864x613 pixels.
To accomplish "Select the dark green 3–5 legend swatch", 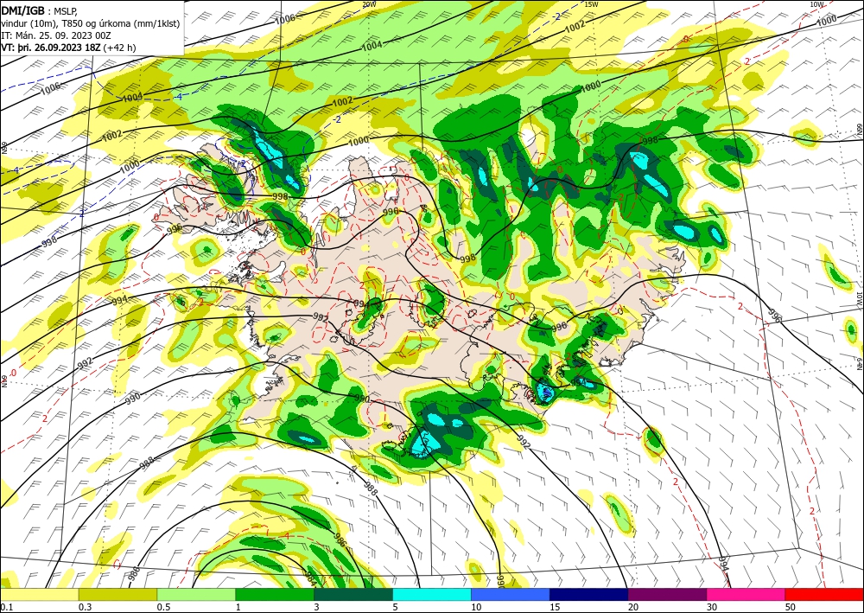I will click(353, 594).
